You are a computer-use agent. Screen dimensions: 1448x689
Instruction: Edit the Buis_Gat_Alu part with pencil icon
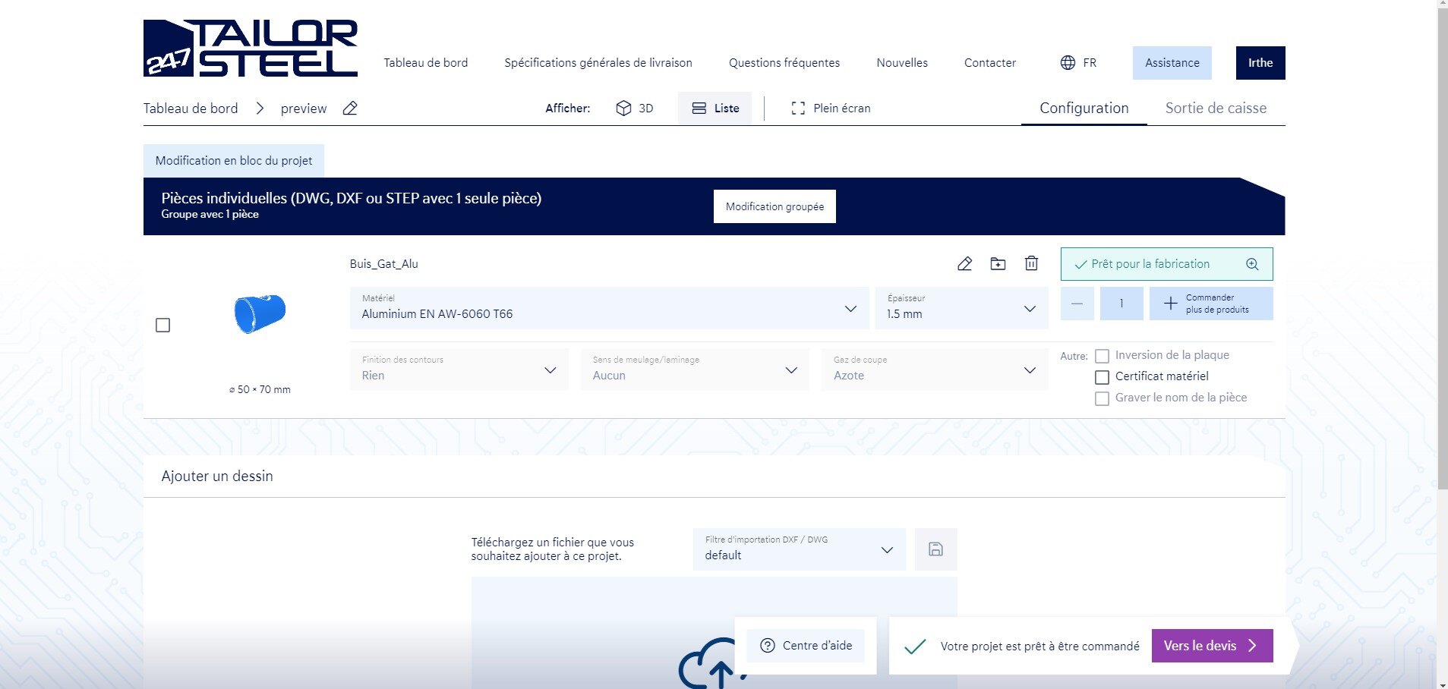coord(964,264)
